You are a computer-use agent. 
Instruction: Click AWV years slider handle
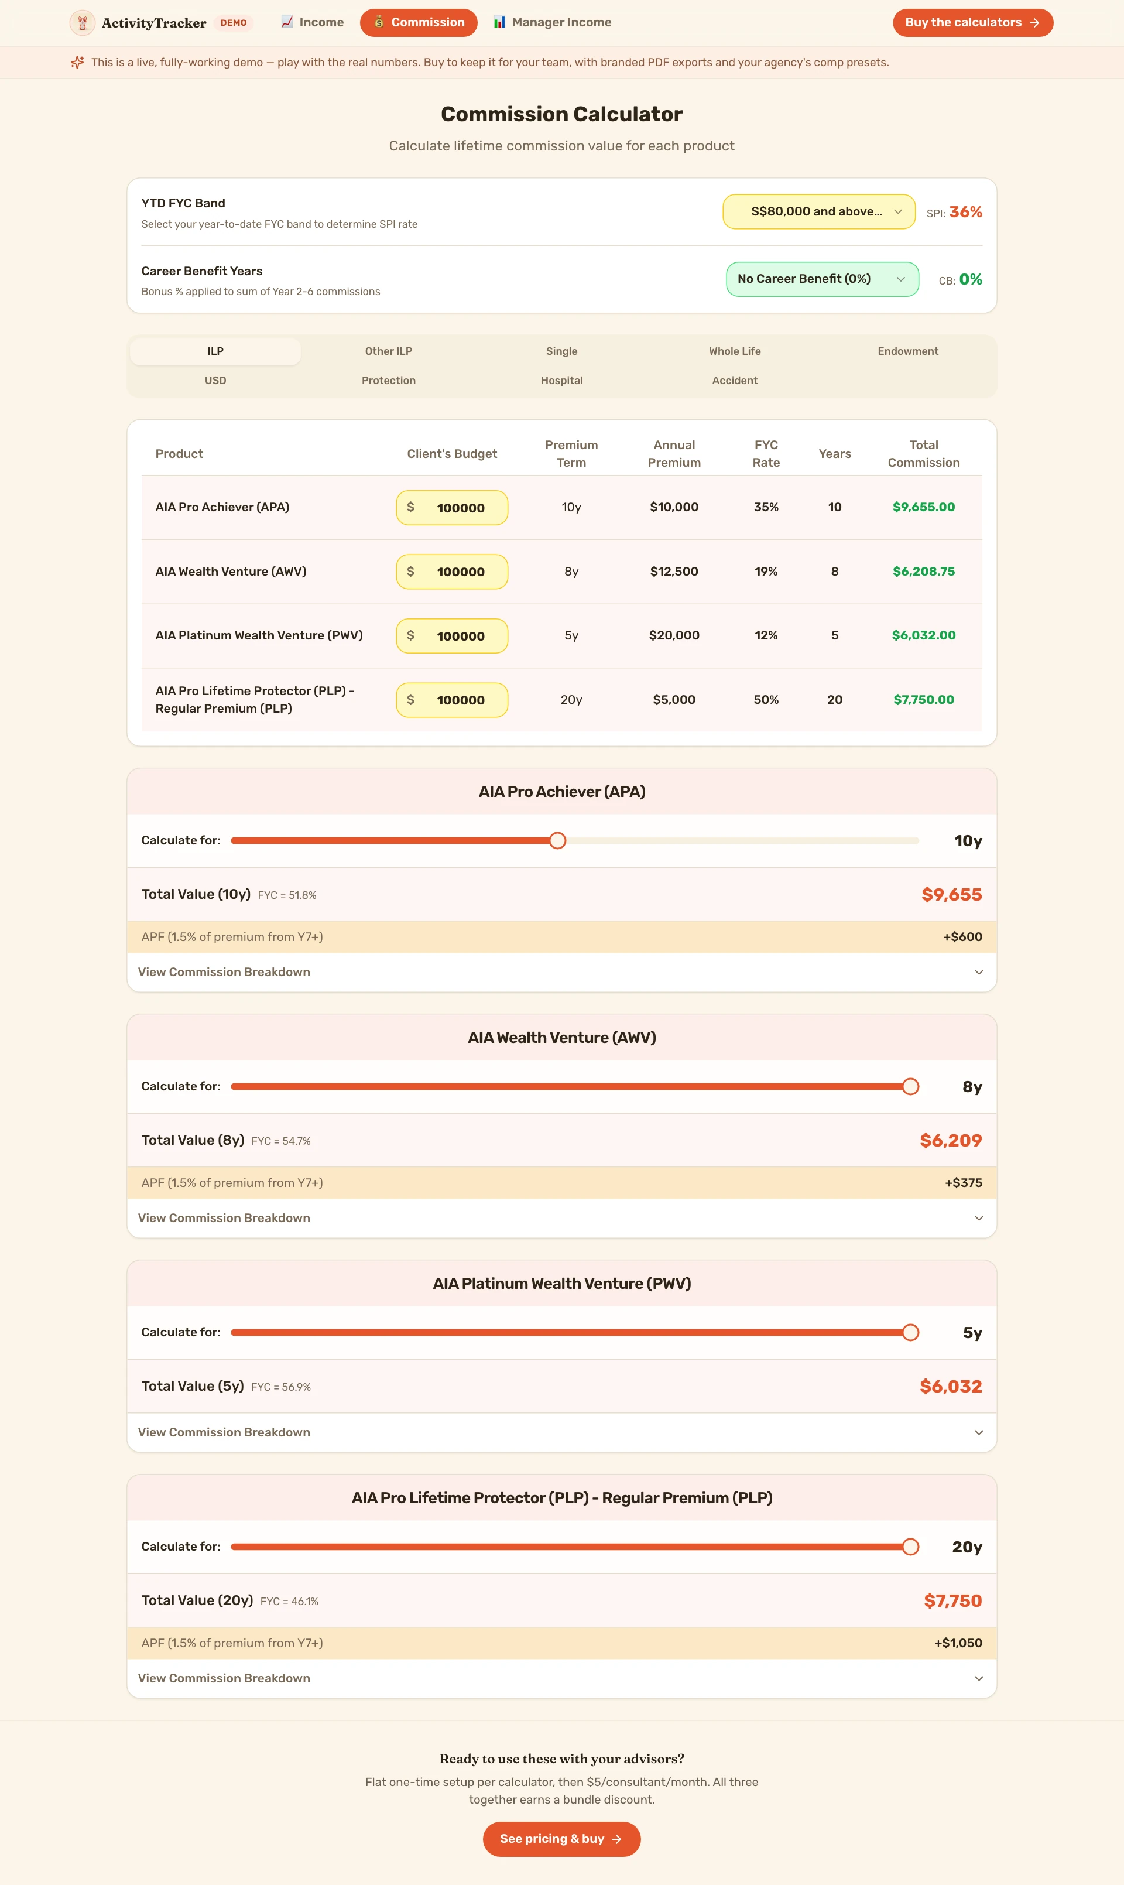910,1086
